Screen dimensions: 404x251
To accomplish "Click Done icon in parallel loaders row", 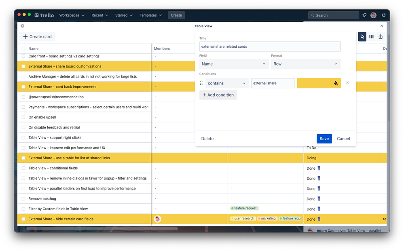I will [319, 188].
